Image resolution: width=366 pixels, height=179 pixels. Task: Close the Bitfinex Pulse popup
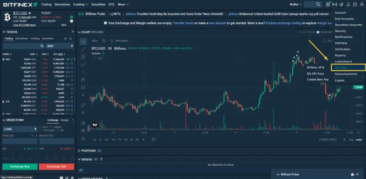[357, 174]
